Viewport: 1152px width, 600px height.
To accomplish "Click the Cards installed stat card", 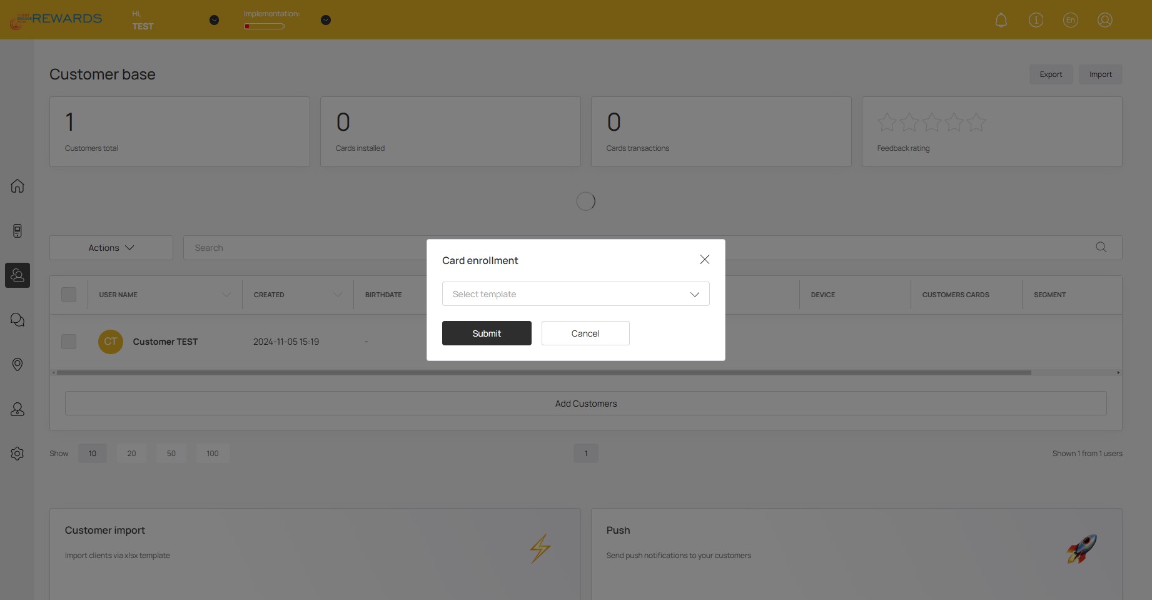I will click(450, 131).
